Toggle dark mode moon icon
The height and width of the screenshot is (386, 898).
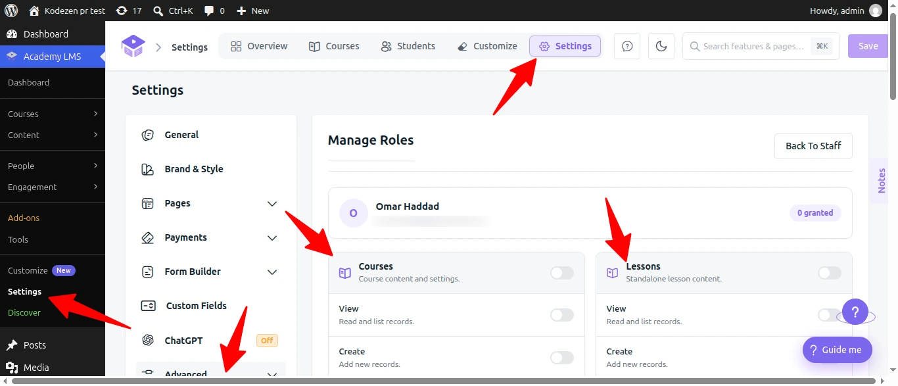click(x=661, y=46)
